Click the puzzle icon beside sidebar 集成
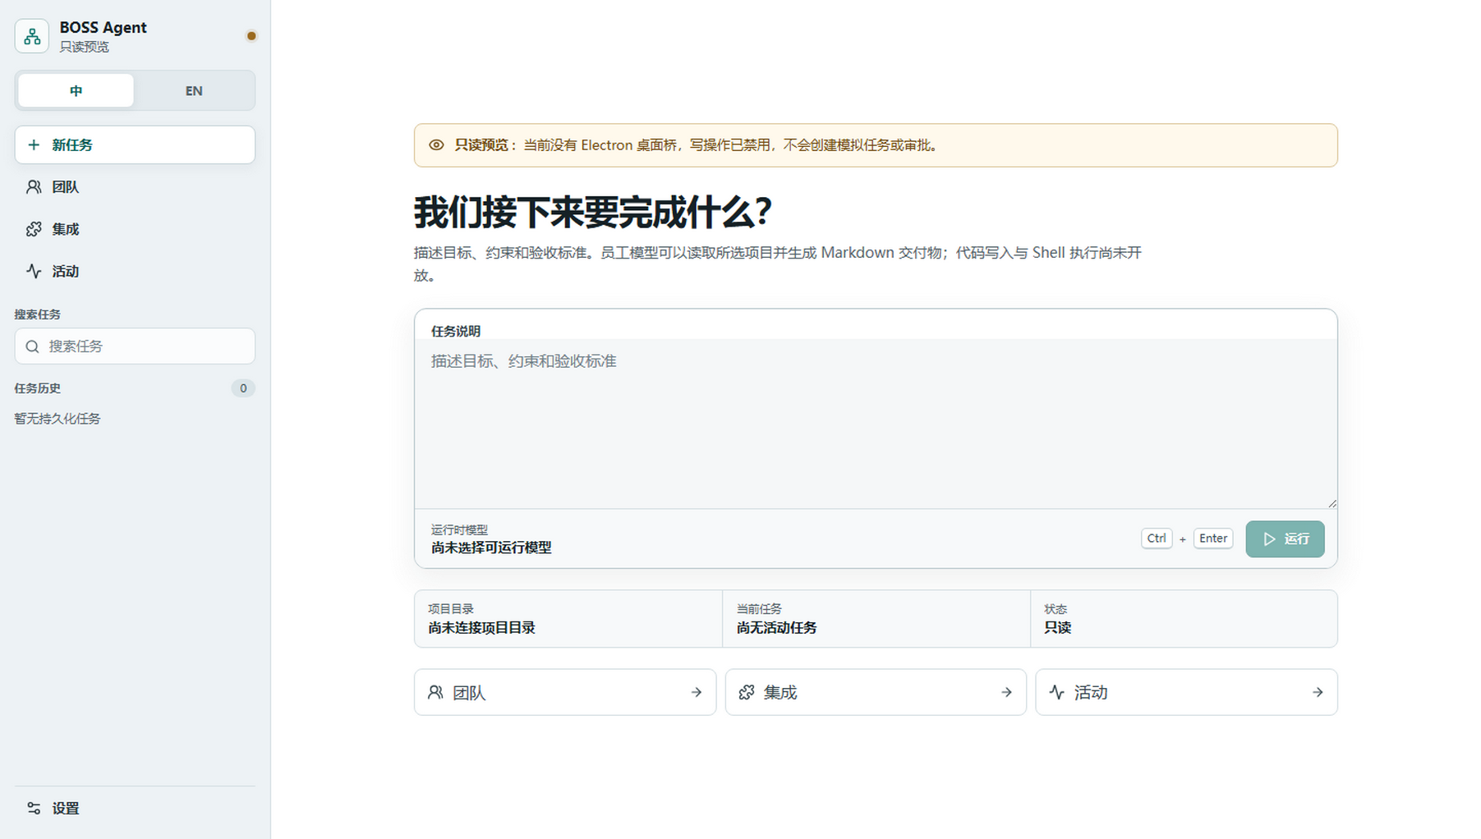1481x839 pixels. click(34, 229)
